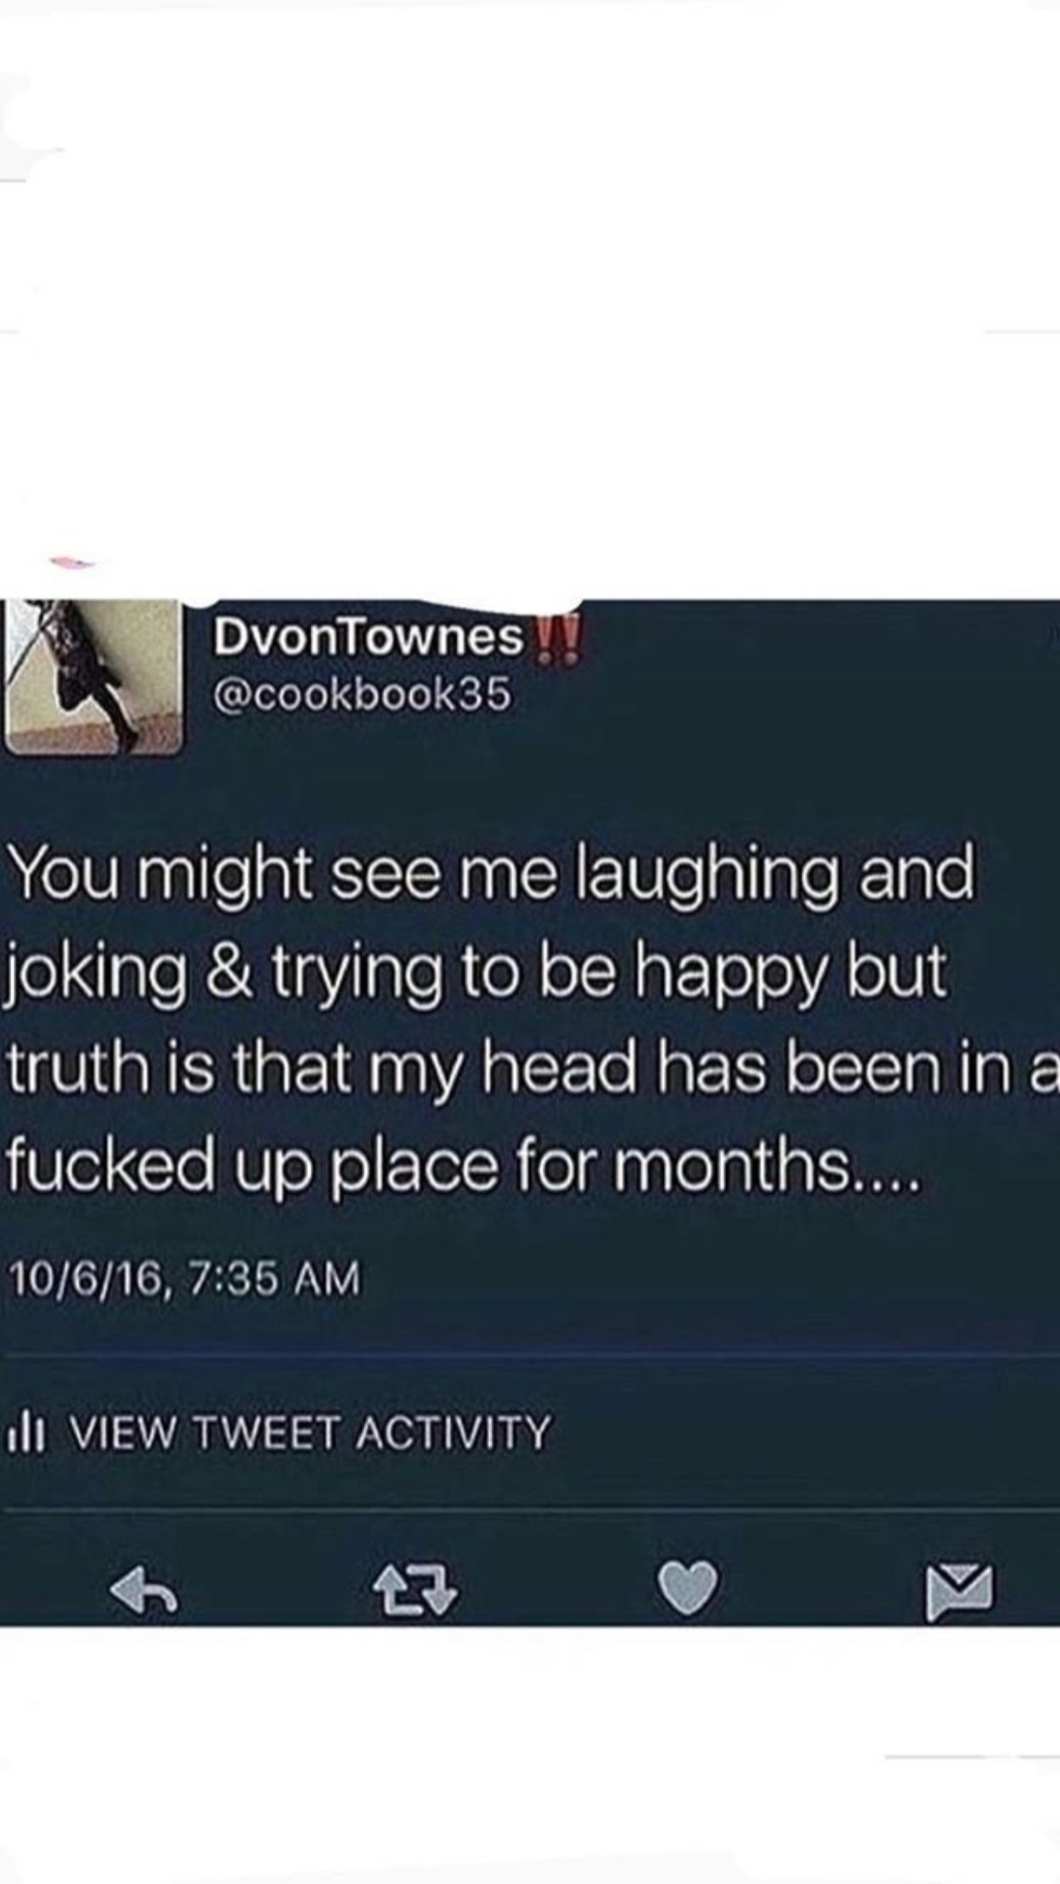
Task: Open the DvonTownes display name
Action: click(x=368, y=637)
